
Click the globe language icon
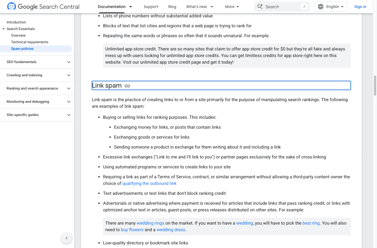tap(320, 7)
